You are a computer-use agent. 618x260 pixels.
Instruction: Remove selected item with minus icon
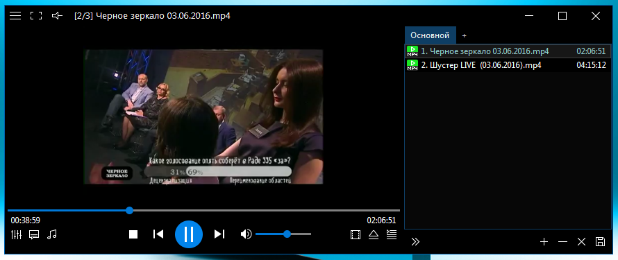pyautogui.click(x=563, y=242)
